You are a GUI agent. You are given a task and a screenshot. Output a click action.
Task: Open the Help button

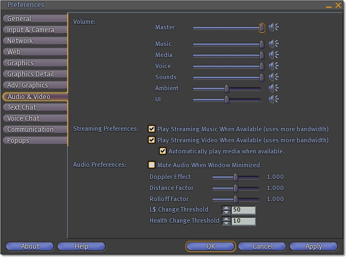tap(81, 246)
